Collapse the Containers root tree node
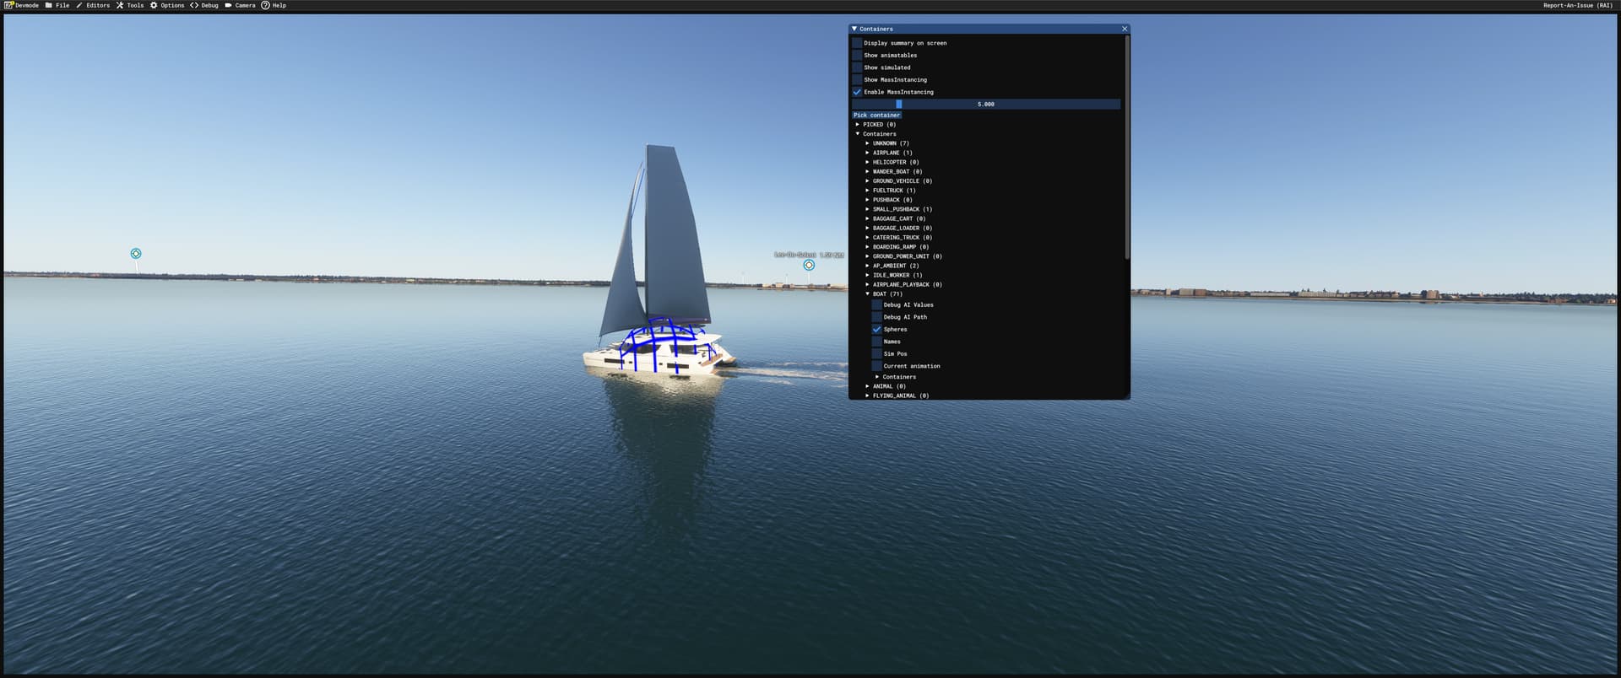The width and height of the screenshot is (1621, 678). tap(858, 133)
